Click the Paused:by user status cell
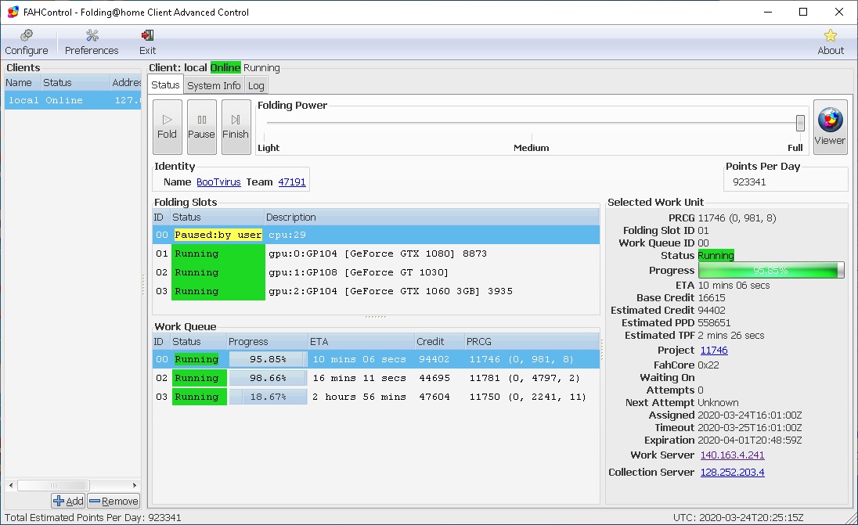The width and height of the screenshot is (858, 525). [x=218, y=235]
